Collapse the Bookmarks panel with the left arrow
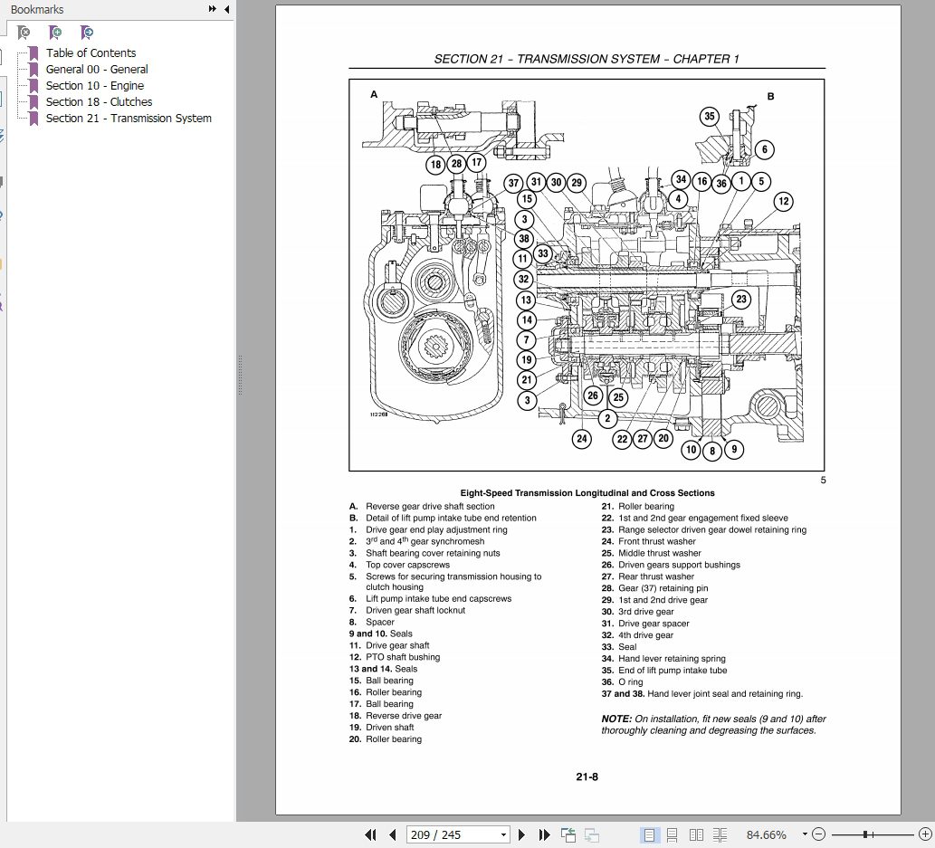935x848 pixels. (226, 9)
